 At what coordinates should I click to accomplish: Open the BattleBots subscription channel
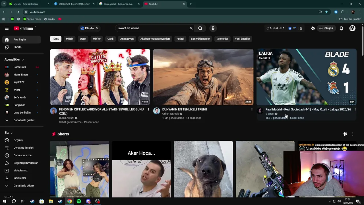(x=22, y=67)
